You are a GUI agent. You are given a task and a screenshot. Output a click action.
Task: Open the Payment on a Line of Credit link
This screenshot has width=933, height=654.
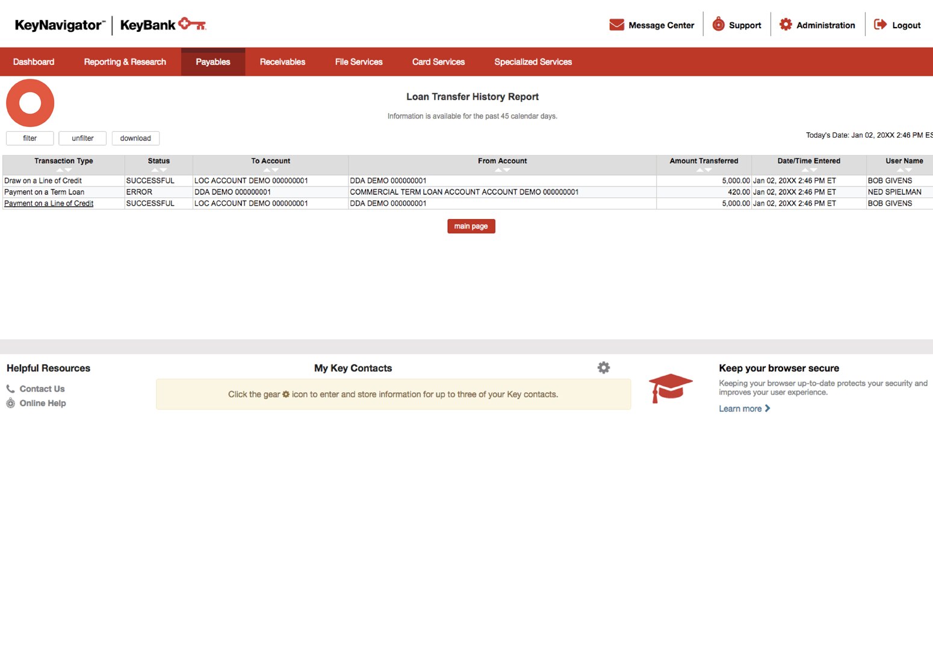coord(48,203)
